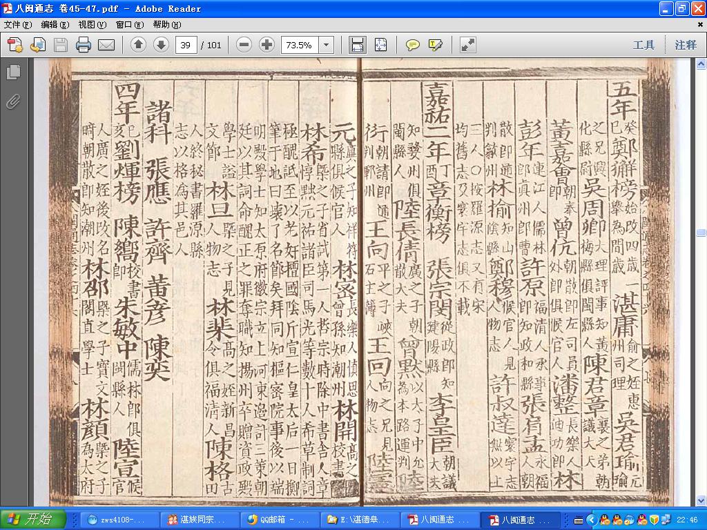Open the 注释 pane
Screen dimensions: 707x530
(686, 45)
